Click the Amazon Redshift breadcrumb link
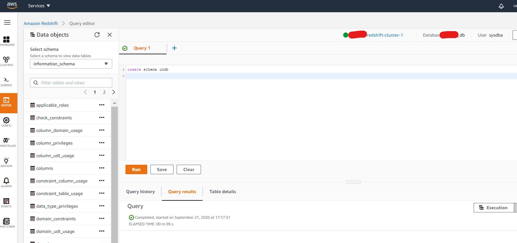The width and height of the screenshot is (517, 243). 41,23
